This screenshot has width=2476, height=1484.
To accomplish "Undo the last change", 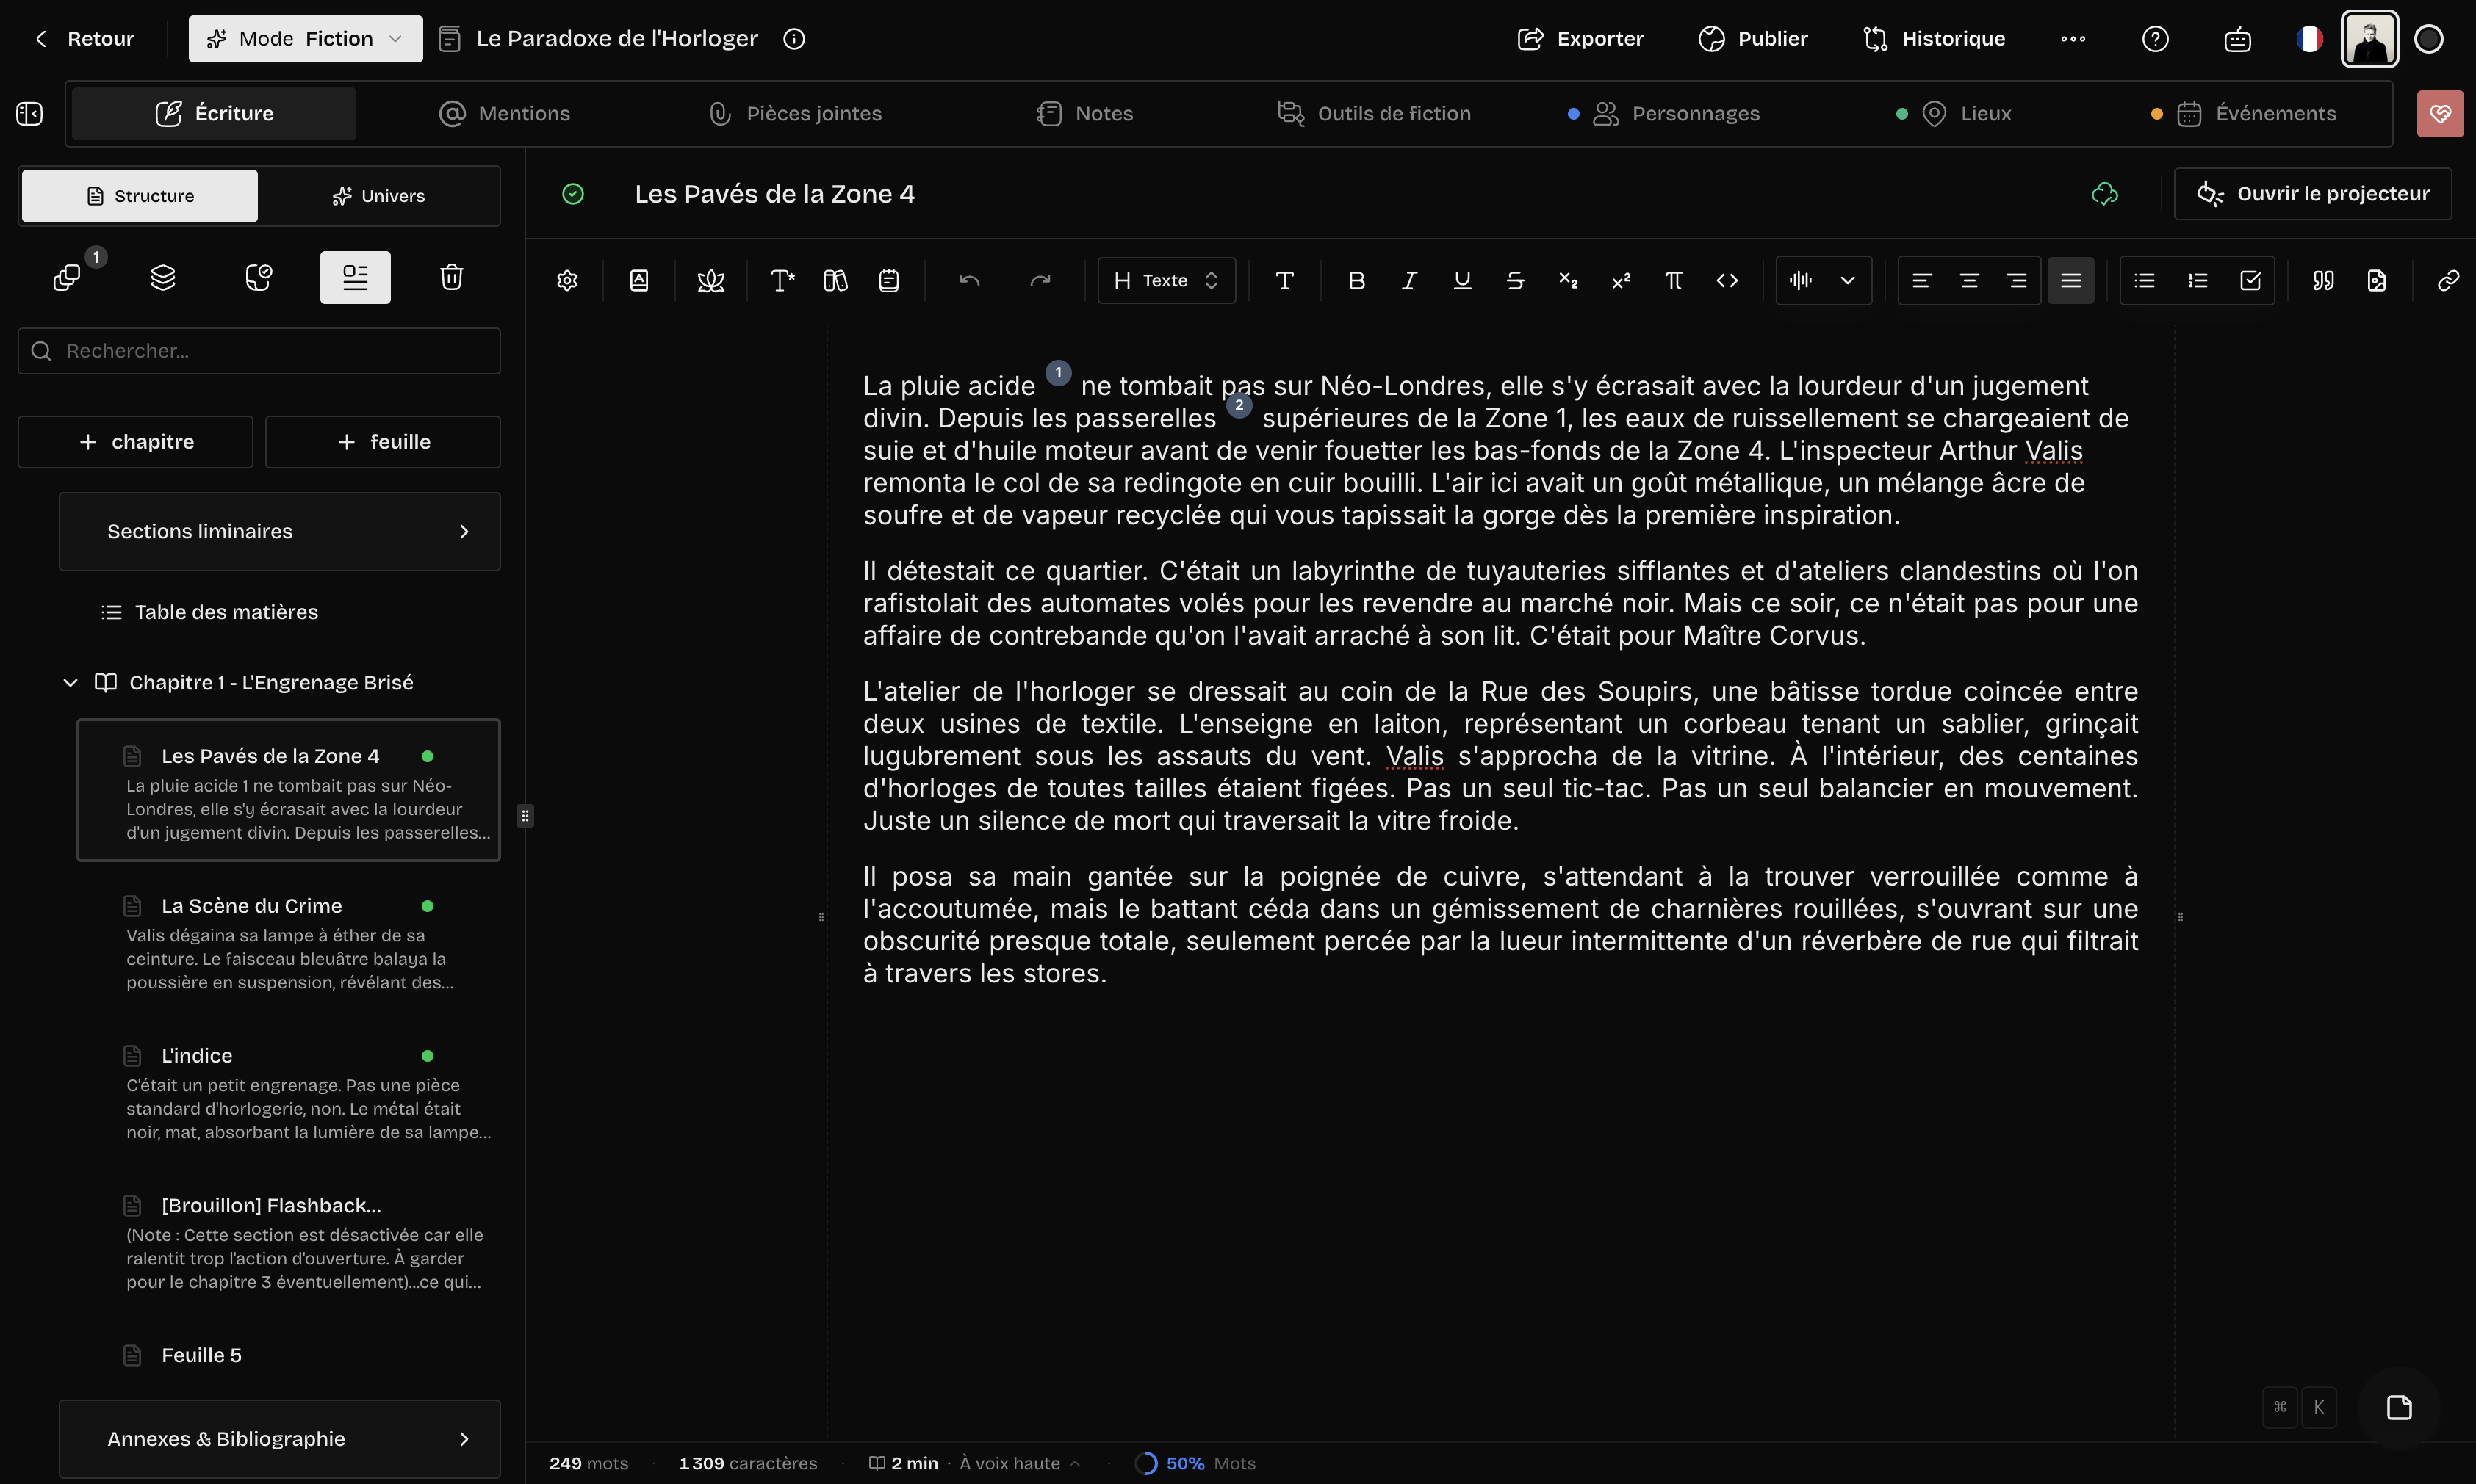I will point(968,280).
